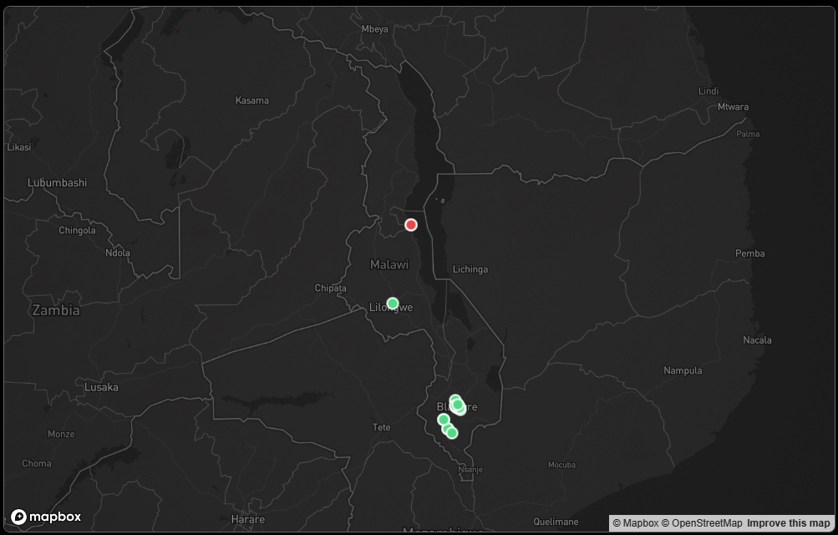Click the Zambia country label

(55, 311)
